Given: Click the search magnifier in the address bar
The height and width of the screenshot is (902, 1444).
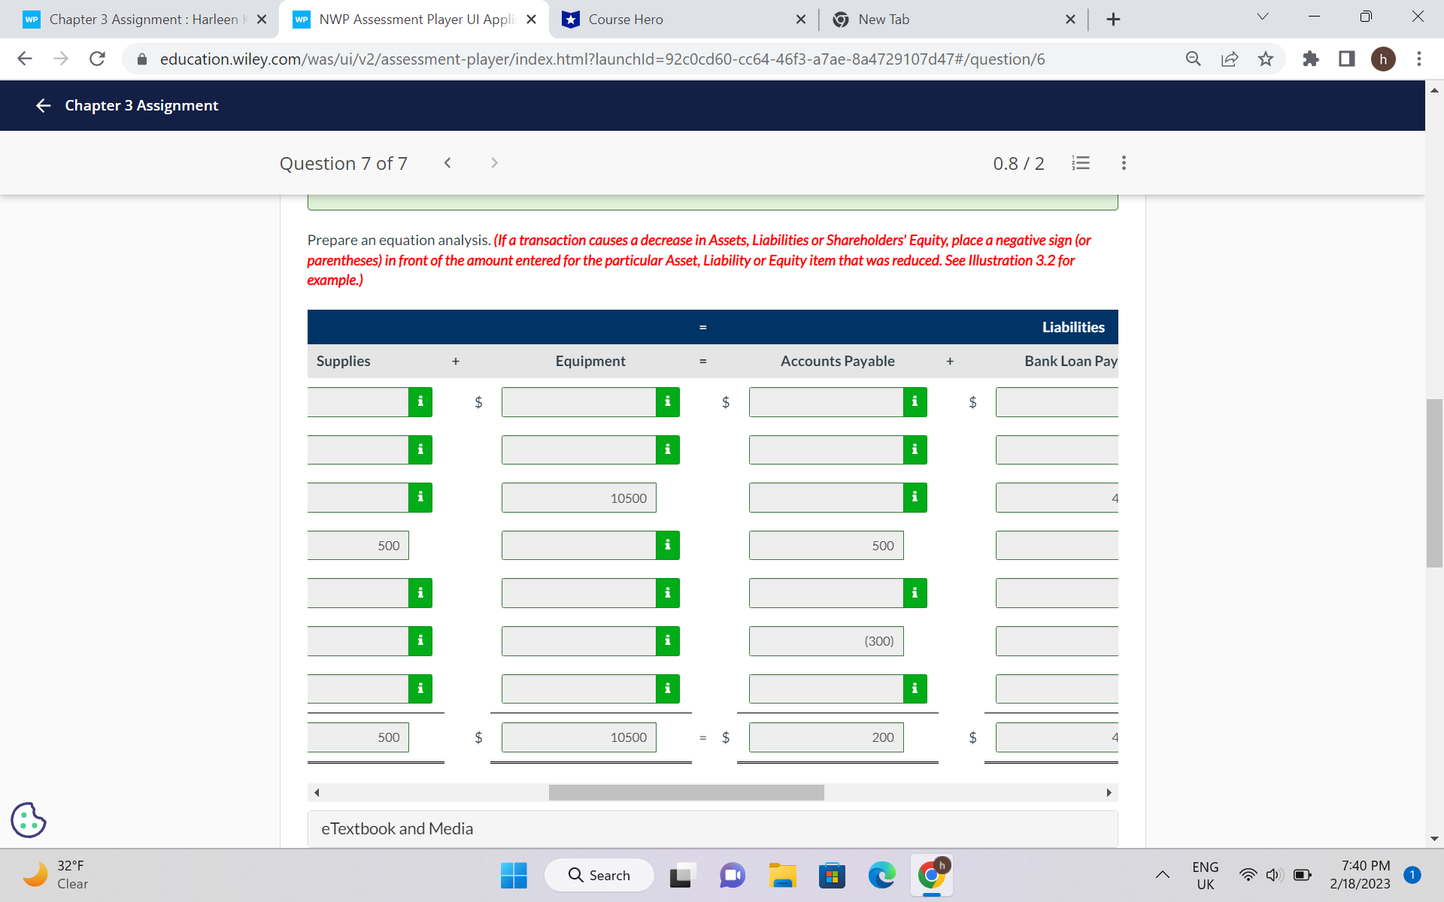Looking at the screenshot, I should (1193, 59).
